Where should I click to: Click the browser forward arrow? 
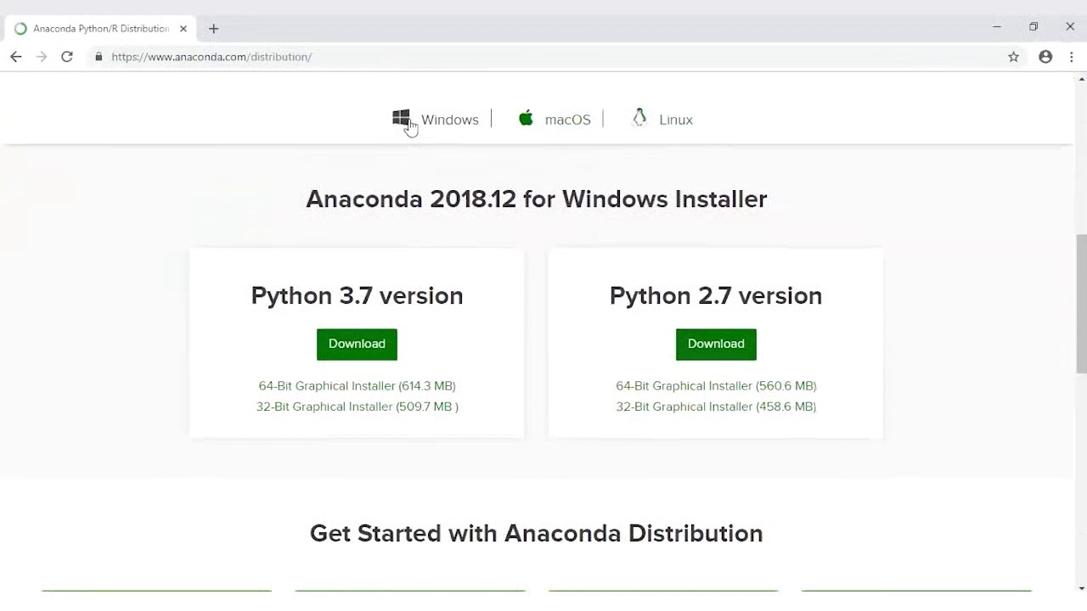click(x=42, y=57)
